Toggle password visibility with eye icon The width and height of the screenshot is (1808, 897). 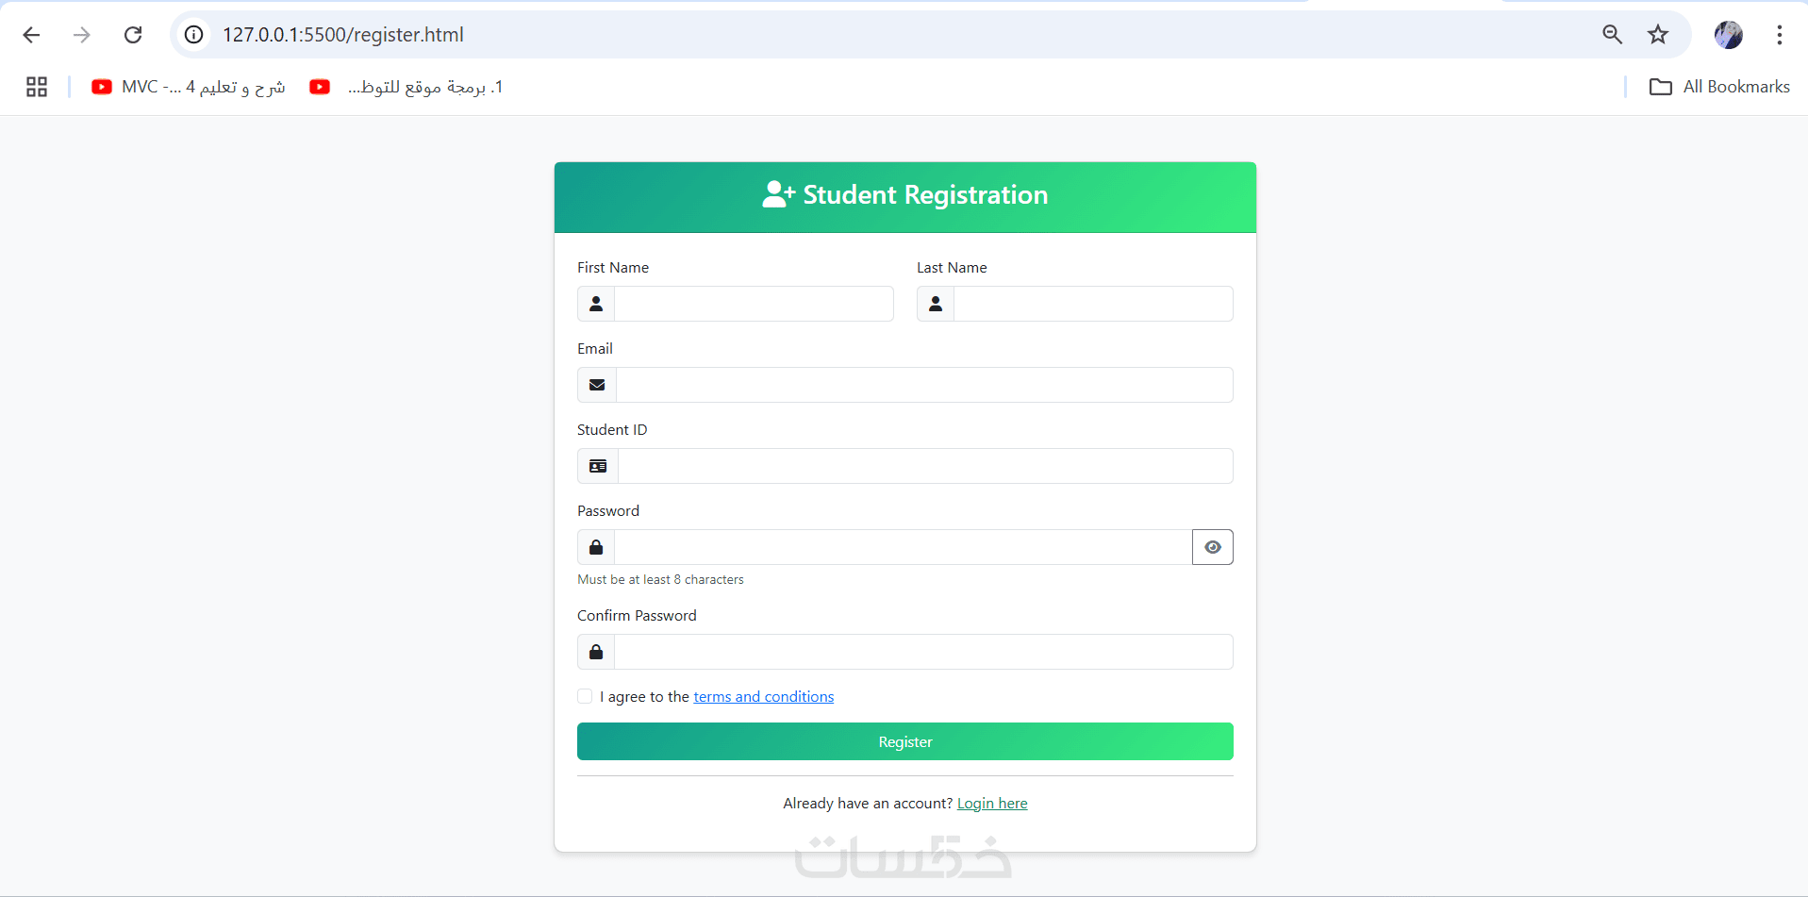[1212, 547]
